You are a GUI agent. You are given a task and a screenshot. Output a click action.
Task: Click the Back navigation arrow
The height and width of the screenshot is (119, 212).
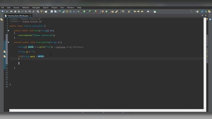click(142, 12)
